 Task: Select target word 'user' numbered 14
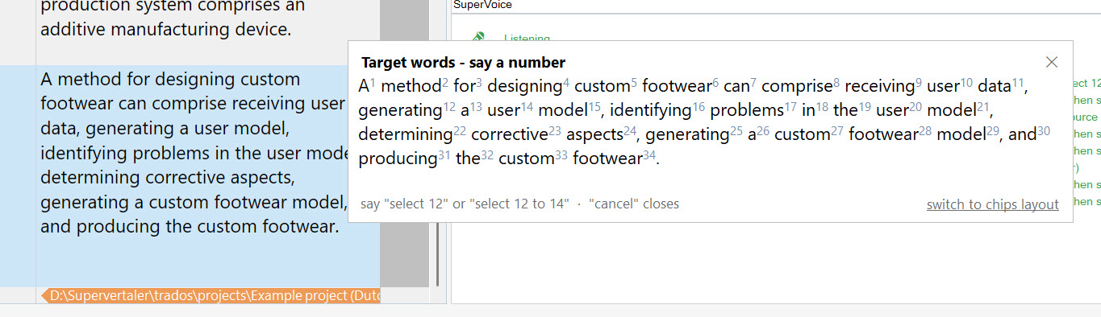click(x=503, y=110)
